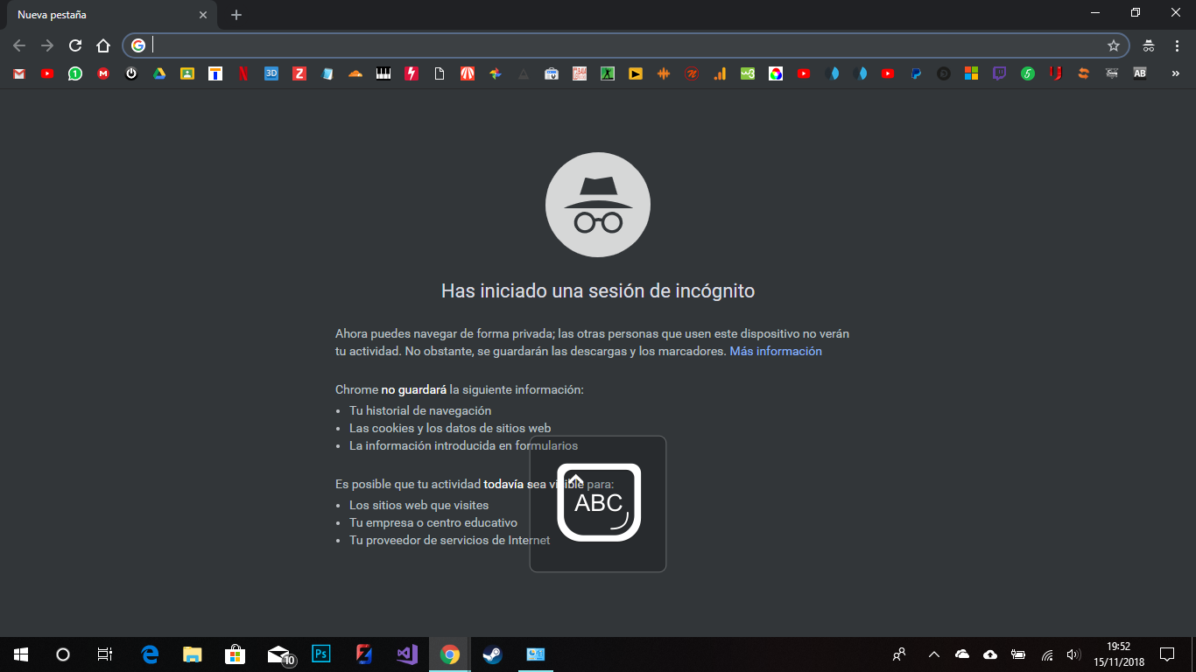Open the Windows Action Center notifications

(x=1167, y=654)
